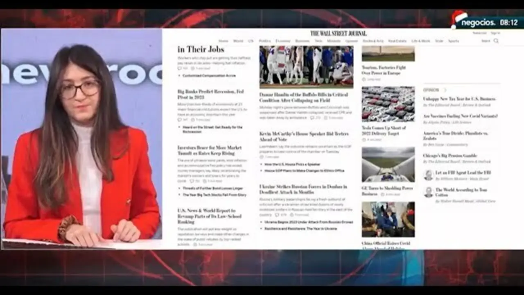Open Kevin McCarthy's House Speaker Bid headline
The width and height of the screenshot is (524, 295).
pos(304,136)
